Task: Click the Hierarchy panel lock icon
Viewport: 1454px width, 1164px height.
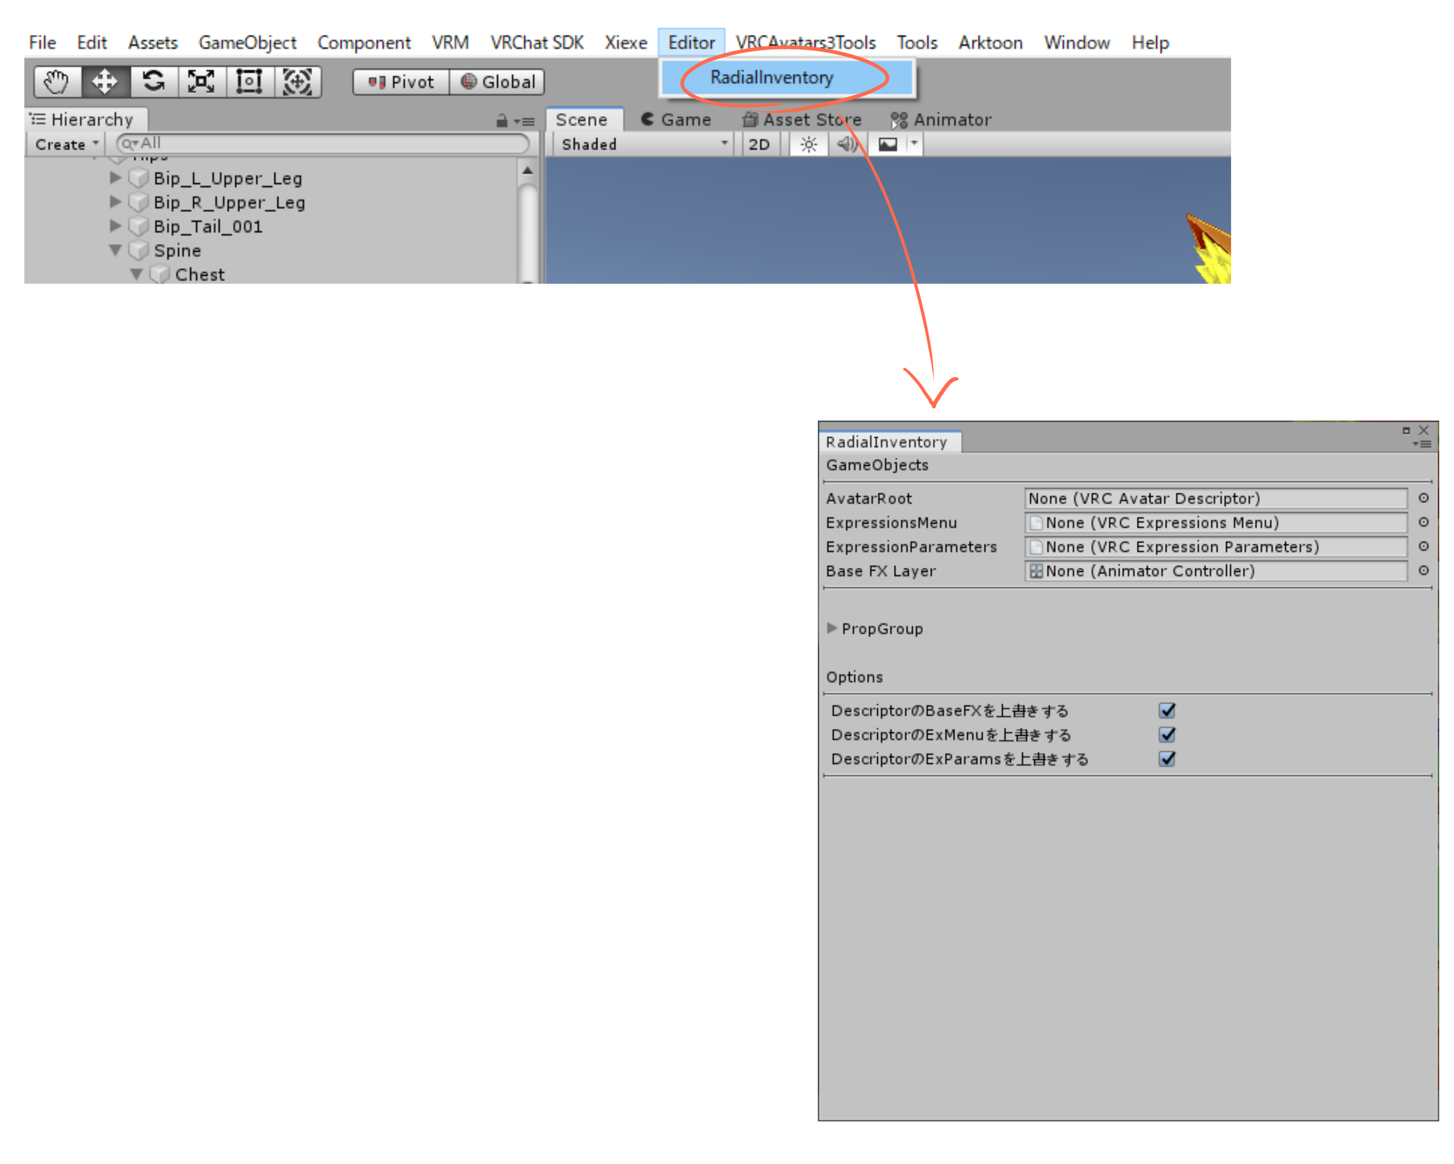Action: (x=501, y=121)
